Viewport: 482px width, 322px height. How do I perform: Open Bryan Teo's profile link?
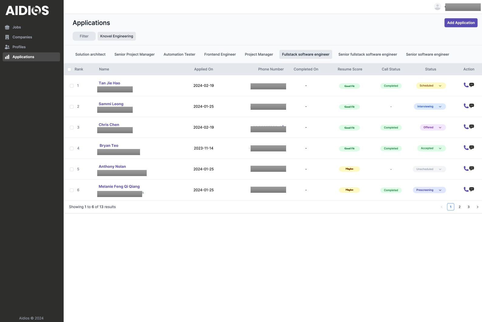click(109, 146)
